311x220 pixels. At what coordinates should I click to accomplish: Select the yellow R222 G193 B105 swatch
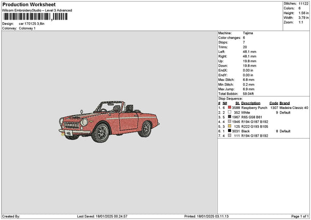pos(229,126)
